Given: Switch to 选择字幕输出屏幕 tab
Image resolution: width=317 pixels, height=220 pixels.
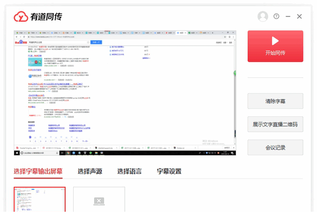Looking at the screenshot, I should (x=38, y=171).
